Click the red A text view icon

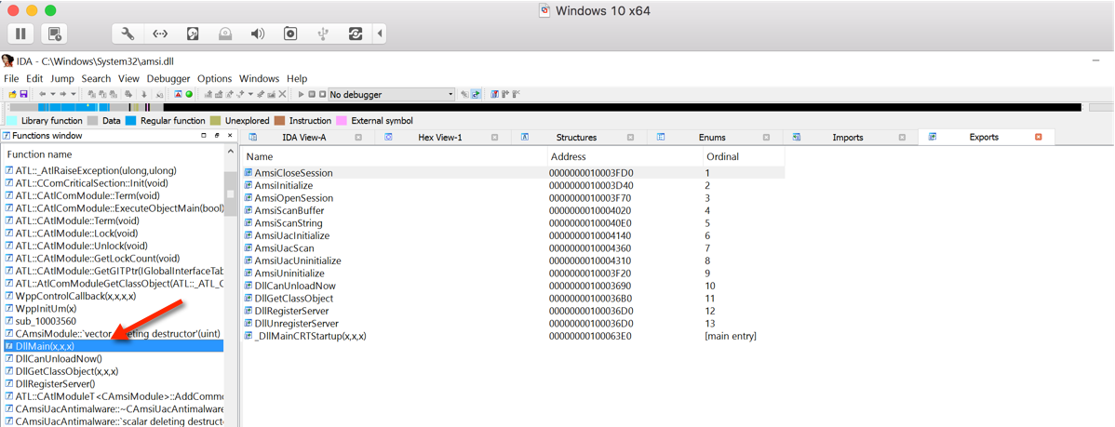coord(179,94)
